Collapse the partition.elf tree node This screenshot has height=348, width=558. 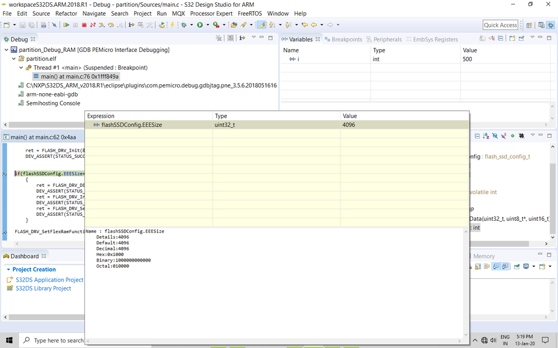(14, 59)
